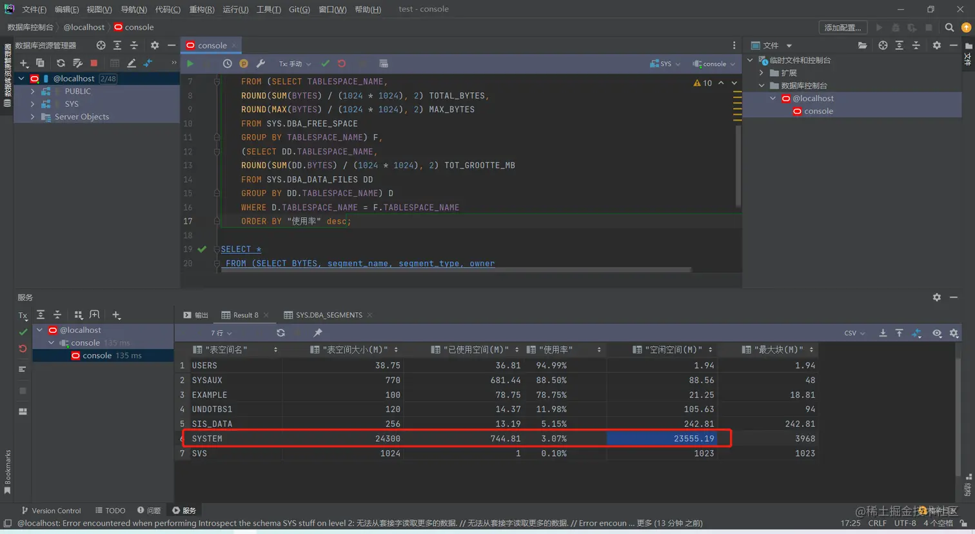This screenshot has width=975, height=534.
Task: Open the Tx manual mode dropdown
Action: (x=295, y=64)
